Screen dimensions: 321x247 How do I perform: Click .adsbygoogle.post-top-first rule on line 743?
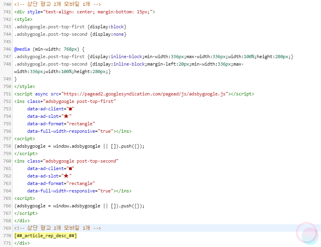70,27
